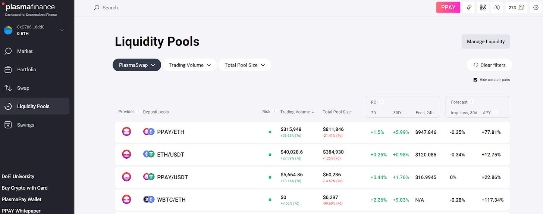Sort by Total Pool Size column header
The height and width of the screenshot is (214, 543).
[337, 112]
